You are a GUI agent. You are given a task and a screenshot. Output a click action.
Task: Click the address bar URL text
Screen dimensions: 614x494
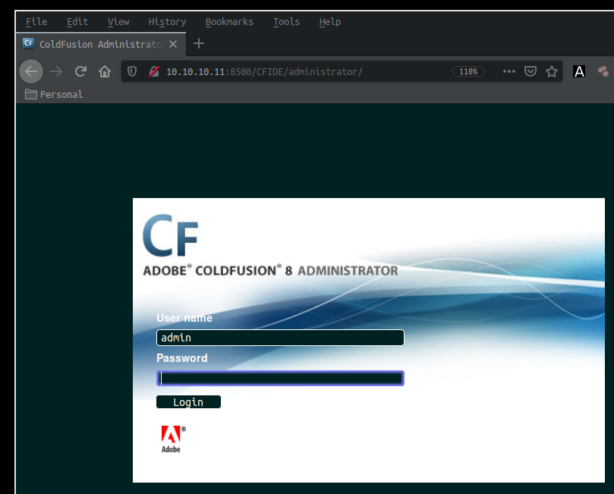pos(264,71)
